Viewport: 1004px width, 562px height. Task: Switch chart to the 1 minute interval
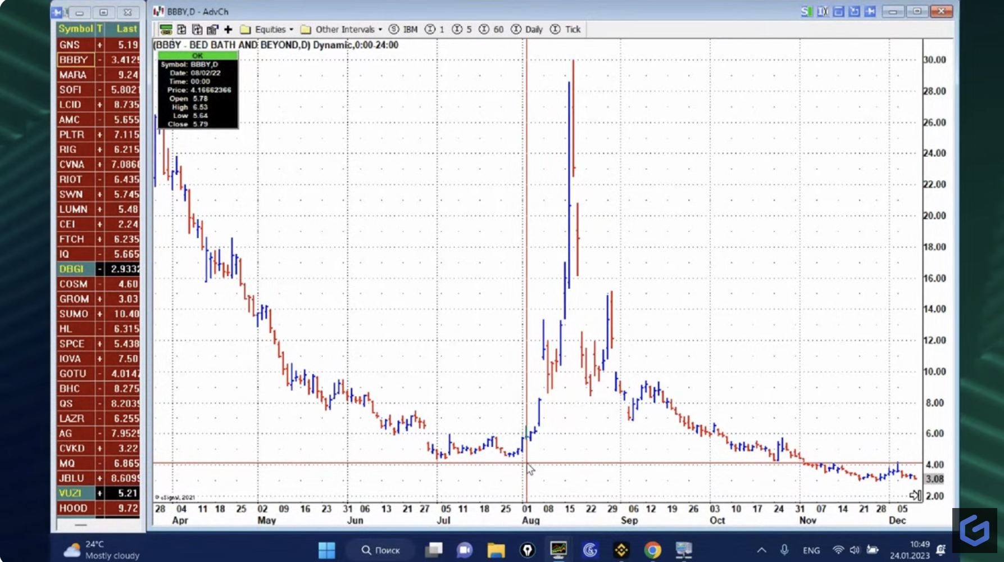click(435, 29)
